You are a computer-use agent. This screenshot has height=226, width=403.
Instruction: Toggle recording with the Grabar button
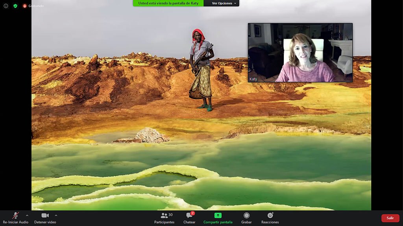246,218
